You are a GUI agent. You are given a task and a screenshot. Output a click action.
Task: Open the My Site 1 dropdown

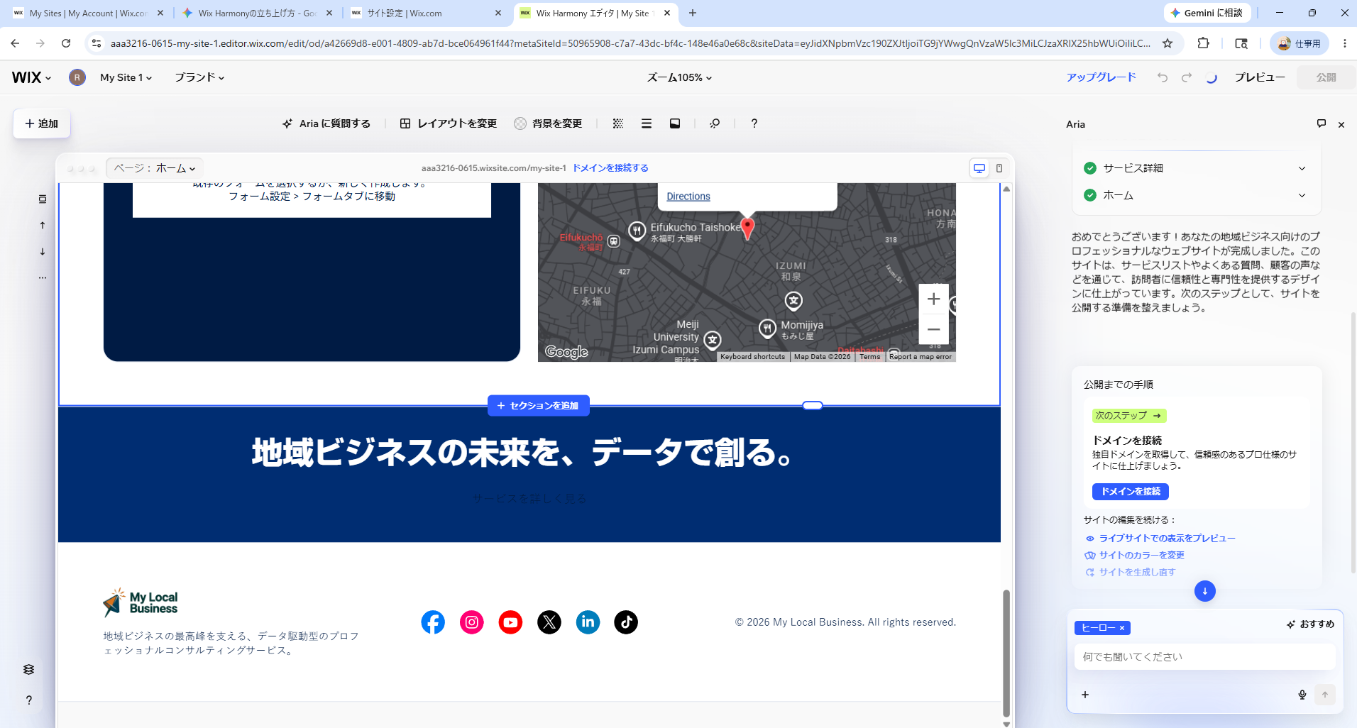coord(126,77)
